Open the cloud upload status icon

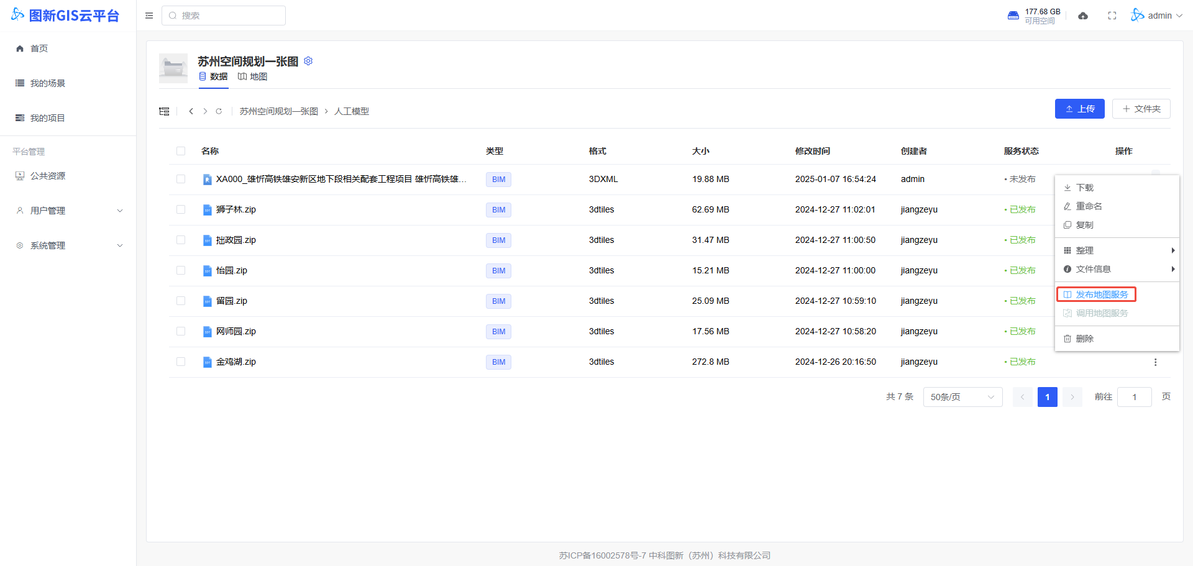click(x=1083, y=16)
